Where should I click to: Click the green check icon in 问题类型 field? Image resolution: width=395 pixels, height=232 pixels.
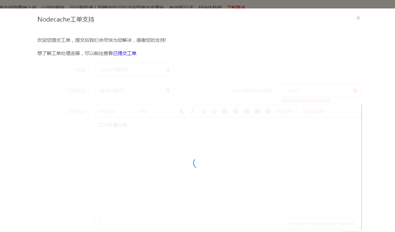coord(168,91)
